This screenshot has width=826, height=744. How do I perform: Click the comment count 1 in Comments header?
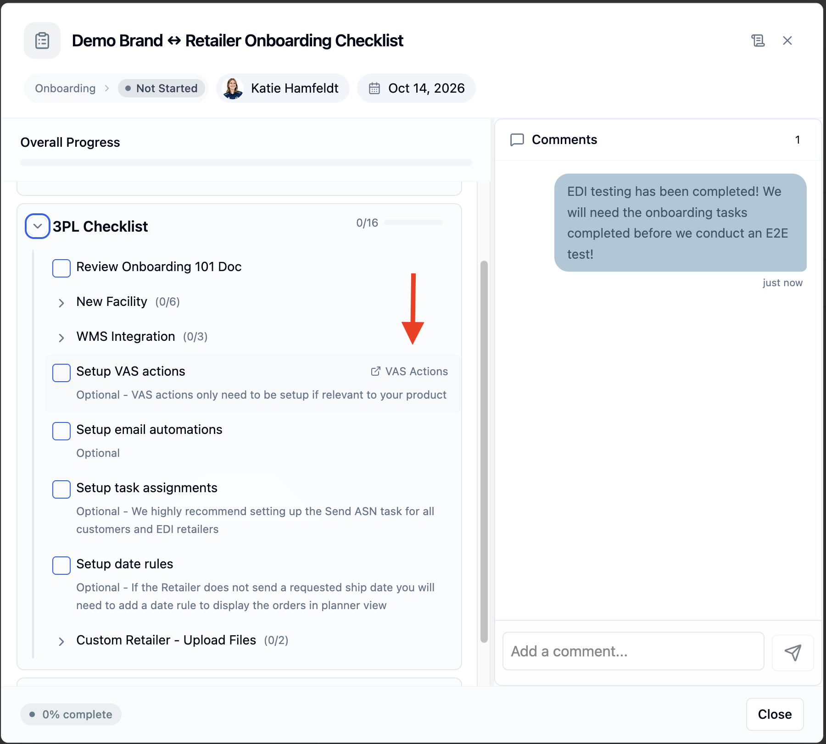[x=798, y=140]
